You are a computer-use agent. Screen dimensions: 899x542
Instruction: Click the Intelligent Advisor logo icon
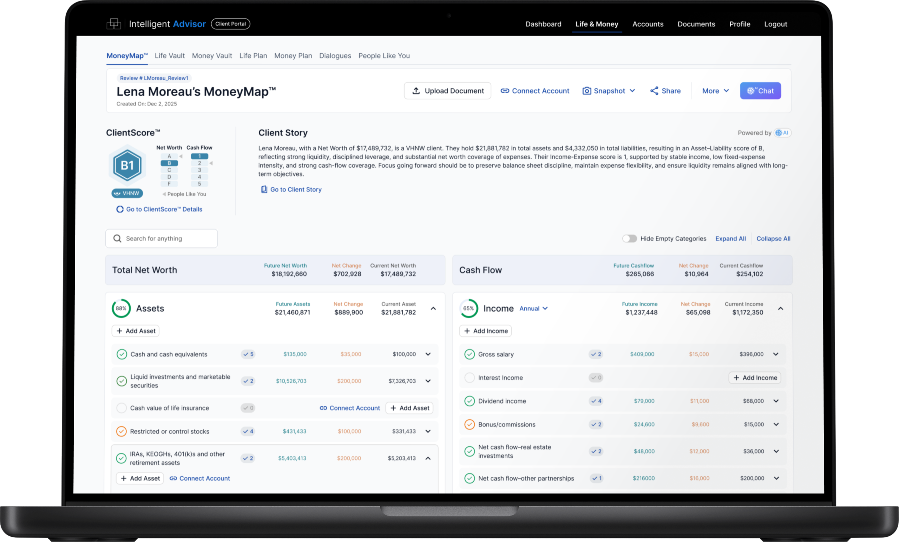tap(113, 24)
